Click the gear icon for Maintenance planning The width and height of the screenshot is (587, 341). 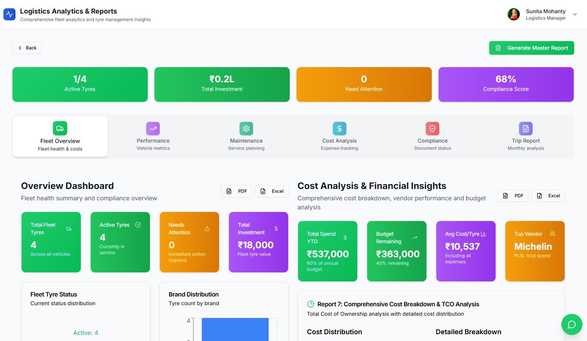click(x=246, y=128)
